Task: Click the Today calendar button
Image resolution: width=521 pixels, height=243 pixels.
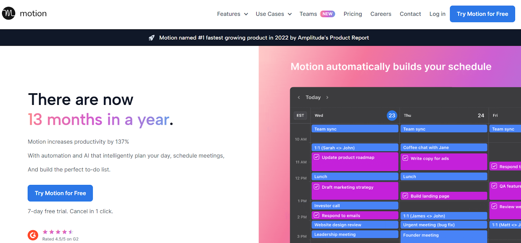Action: 313,97
